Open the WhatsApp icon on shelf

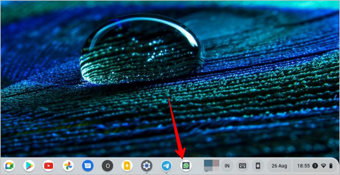pyautogui.click(x=186, y=166)
